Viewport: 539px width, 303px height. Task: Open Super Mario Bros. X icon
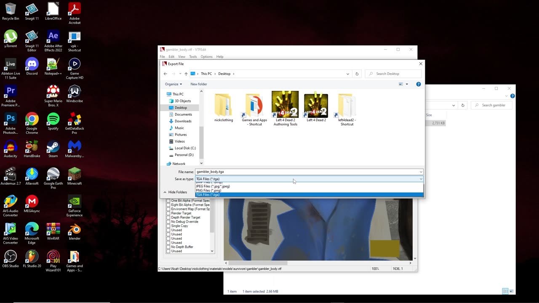coord(53,96)
